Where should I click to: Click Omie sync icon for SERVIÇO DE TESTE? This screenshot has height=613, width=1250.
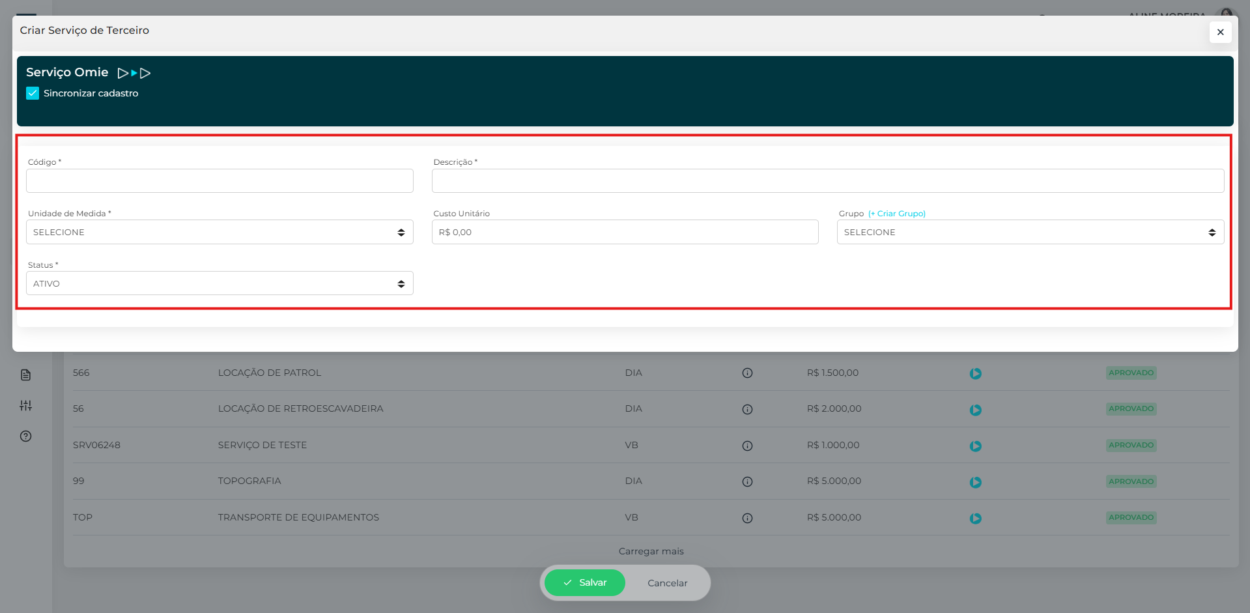click(975, 446)
